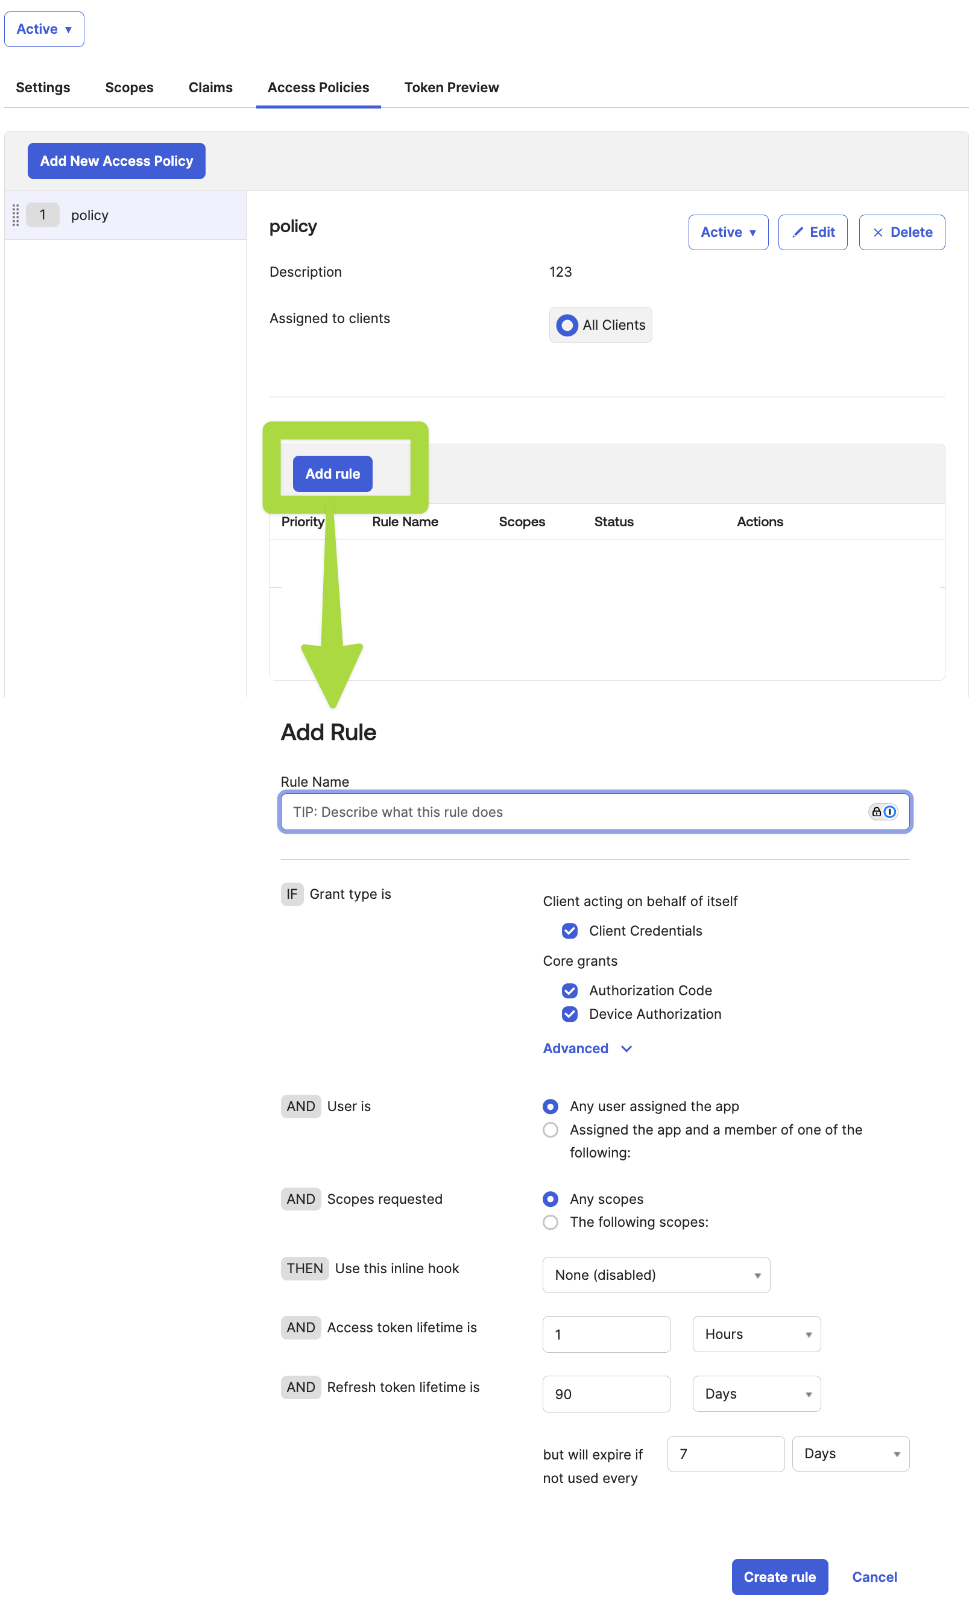Viewport: 978px width, 1612px height.
Task: Select the Access Policies tab
Action: coord(318,87)
